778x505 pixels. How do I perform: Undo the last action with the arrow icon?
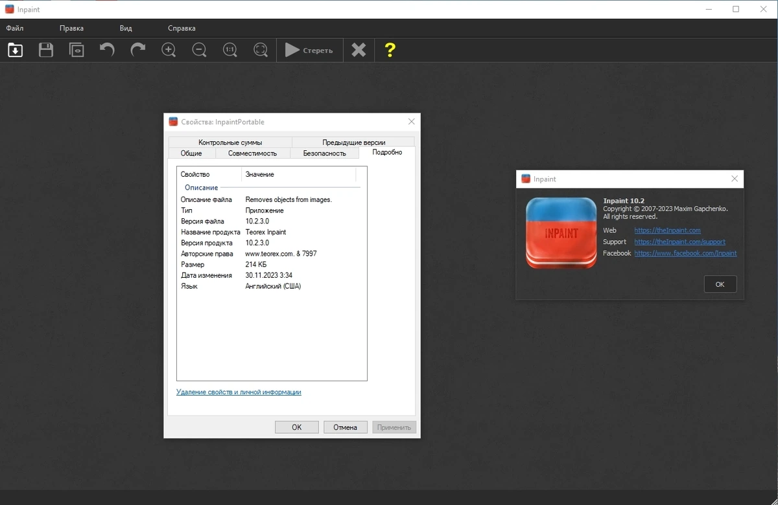107,50
